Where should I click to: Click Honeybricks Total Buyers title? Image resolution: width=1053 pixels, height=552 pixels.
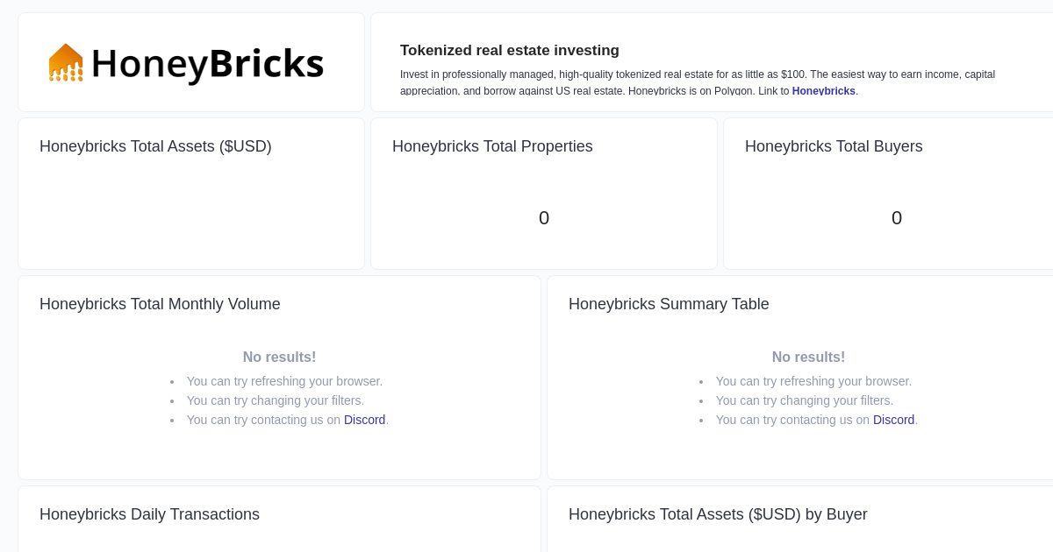834,146
